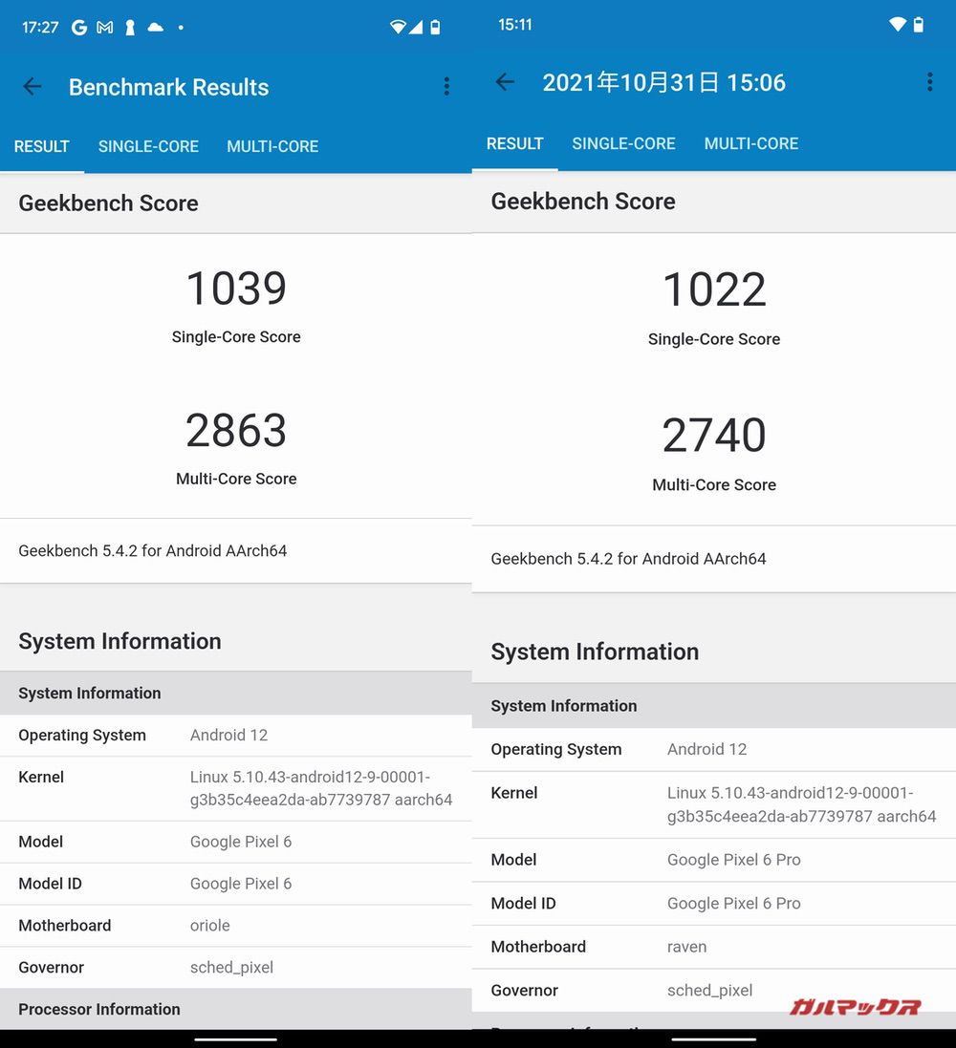
Task: Tap the red watermark logo at bottom right
Action: pos(855,1006)
